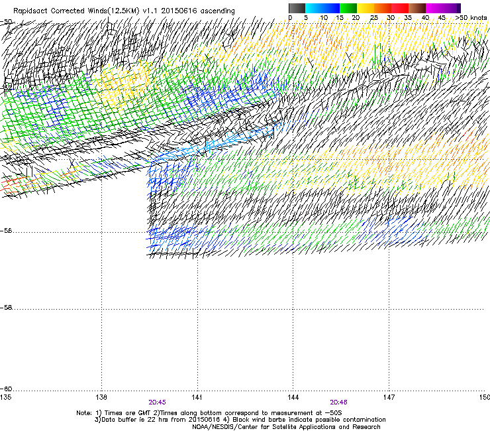
Task: Click the Rapidscat Corrected Winds title text
Action: click(x=124, y=11)
